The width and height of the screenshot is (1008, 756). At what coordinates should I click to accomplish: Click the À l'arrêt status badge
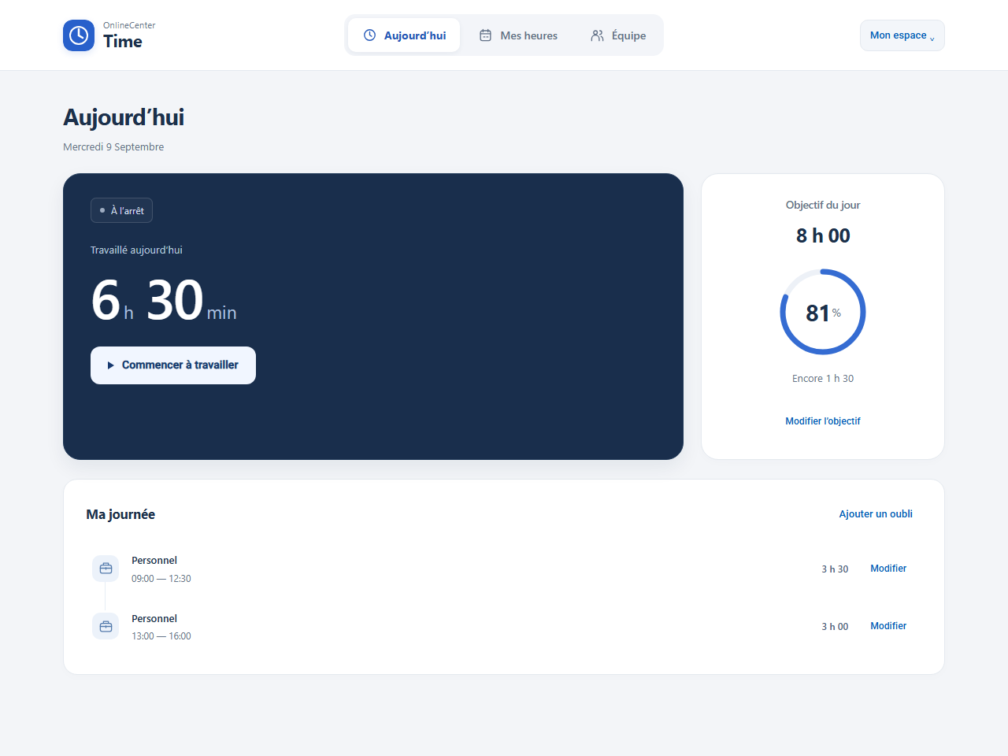pos(121,210)
